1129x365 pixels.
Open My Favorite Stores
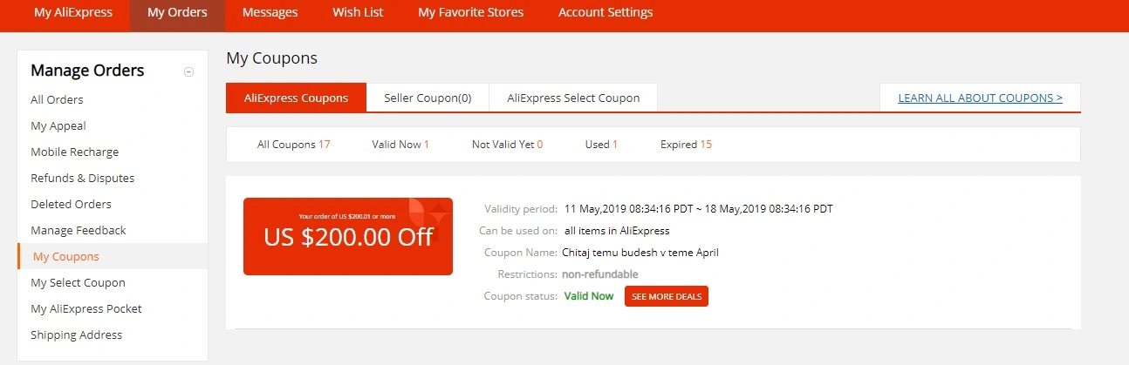pyautogui.click(x=471, y=13)
